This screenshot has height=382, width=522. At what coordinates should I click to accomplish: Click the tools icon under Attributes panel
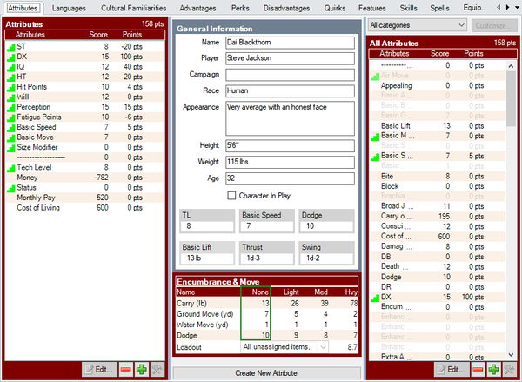point(157,369)
